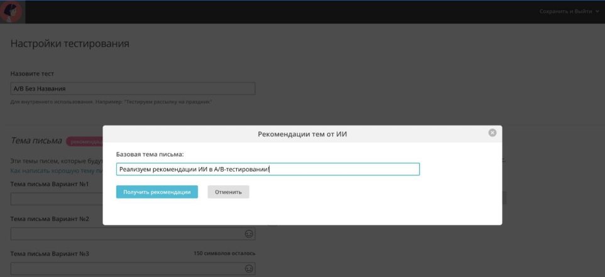Screen dimensions: 605x277
Task: Click the Назовите тест name field
Action: click(x=133, y=89)
